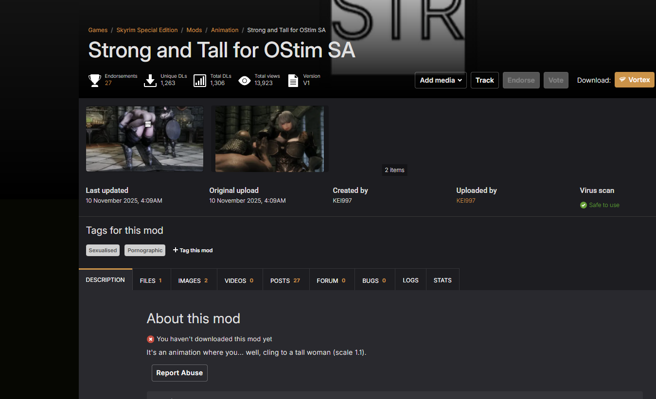Track this mod with the Track button
This screenshot has height=399, width=656.
coord(485,80)
